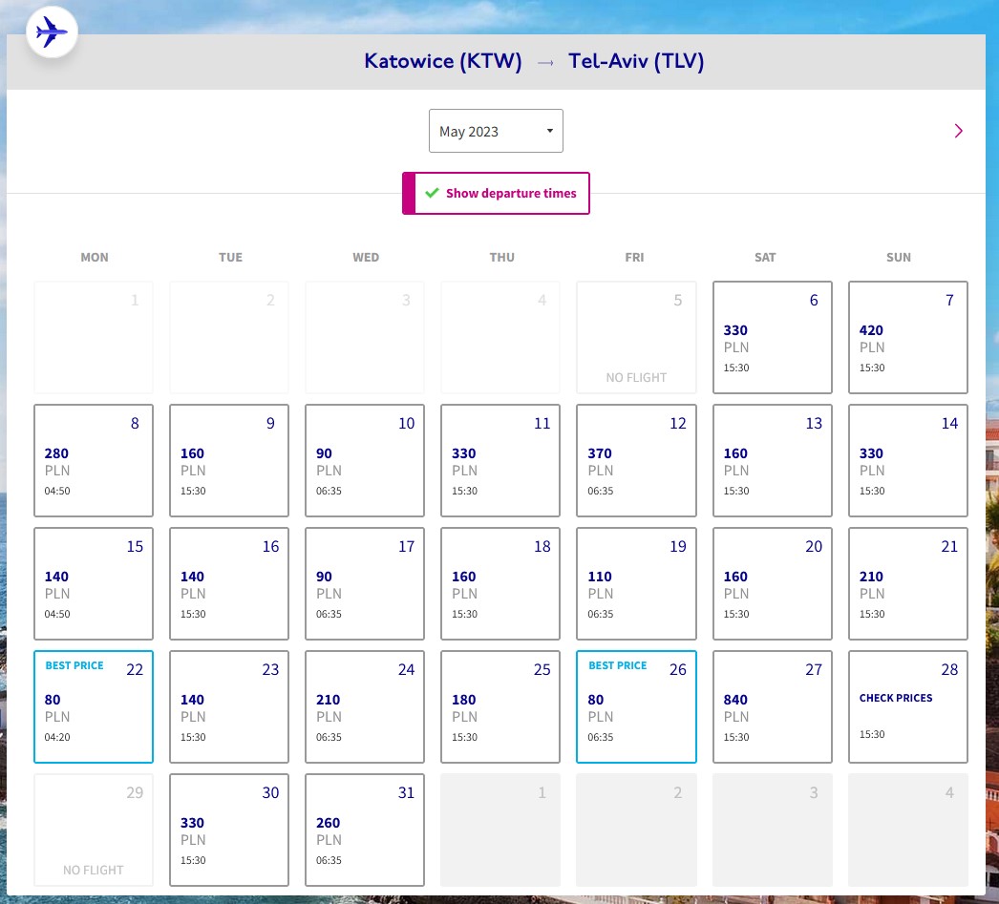This screenshot has height=904, width=999.
Task: Pick May 13 flight for 160 PLN
Action: [x=773, y=460]
